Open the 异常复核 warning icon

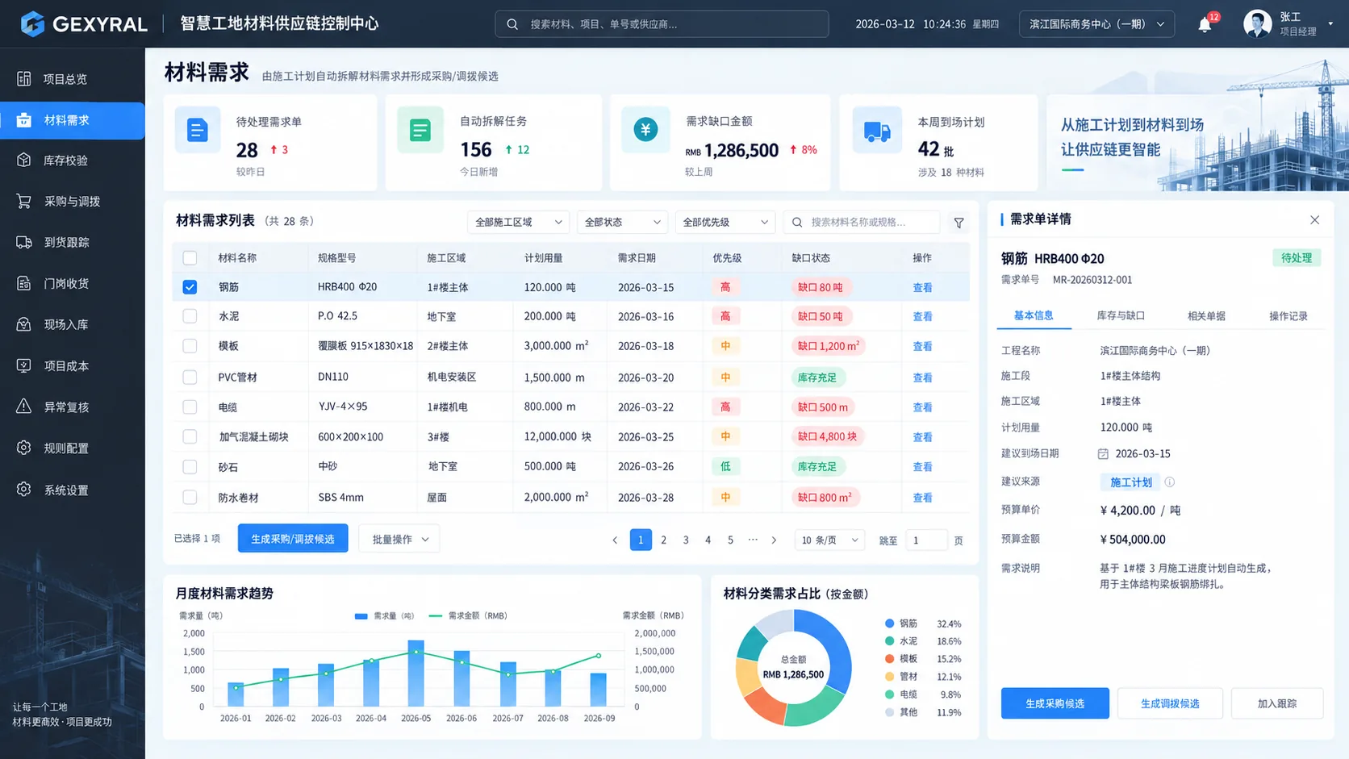pos(24,407)
